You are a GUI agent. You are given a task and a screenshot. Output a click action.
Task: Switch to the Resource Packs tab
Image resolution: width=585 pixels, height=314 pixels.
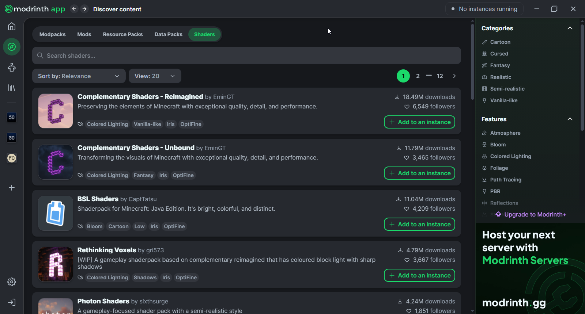click(x=123, y=34)
